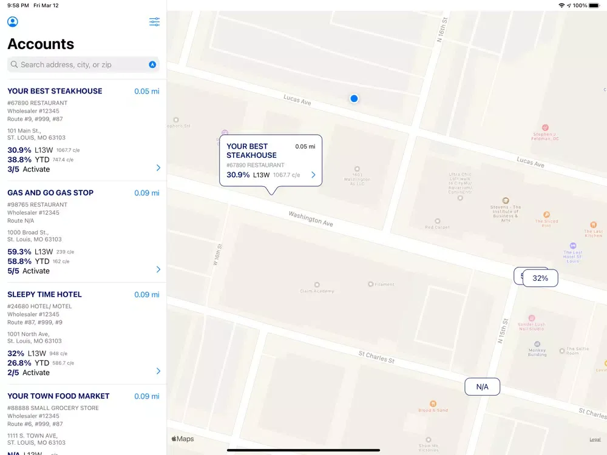Tap the Wi-Fi status icon

coord(561,5)
